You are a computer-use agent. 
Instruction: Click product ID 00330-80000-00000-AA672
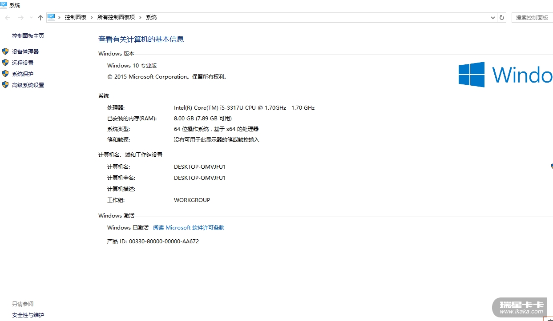point(164,242)
